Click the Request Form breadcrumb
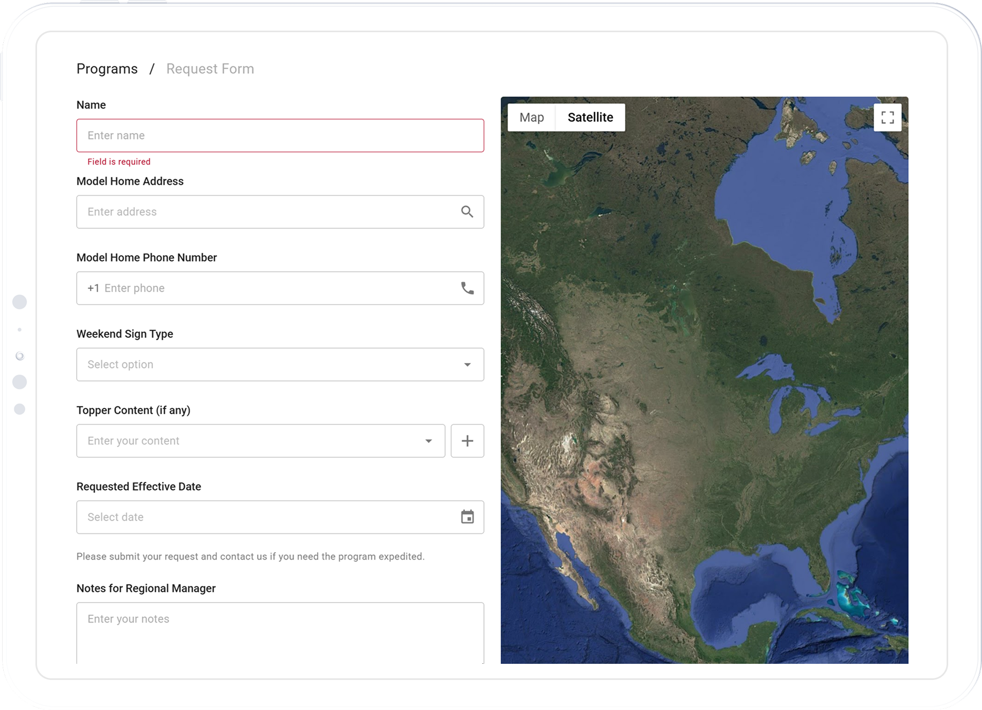The width and height of the screenshot is (982, 710). point(210,69)
